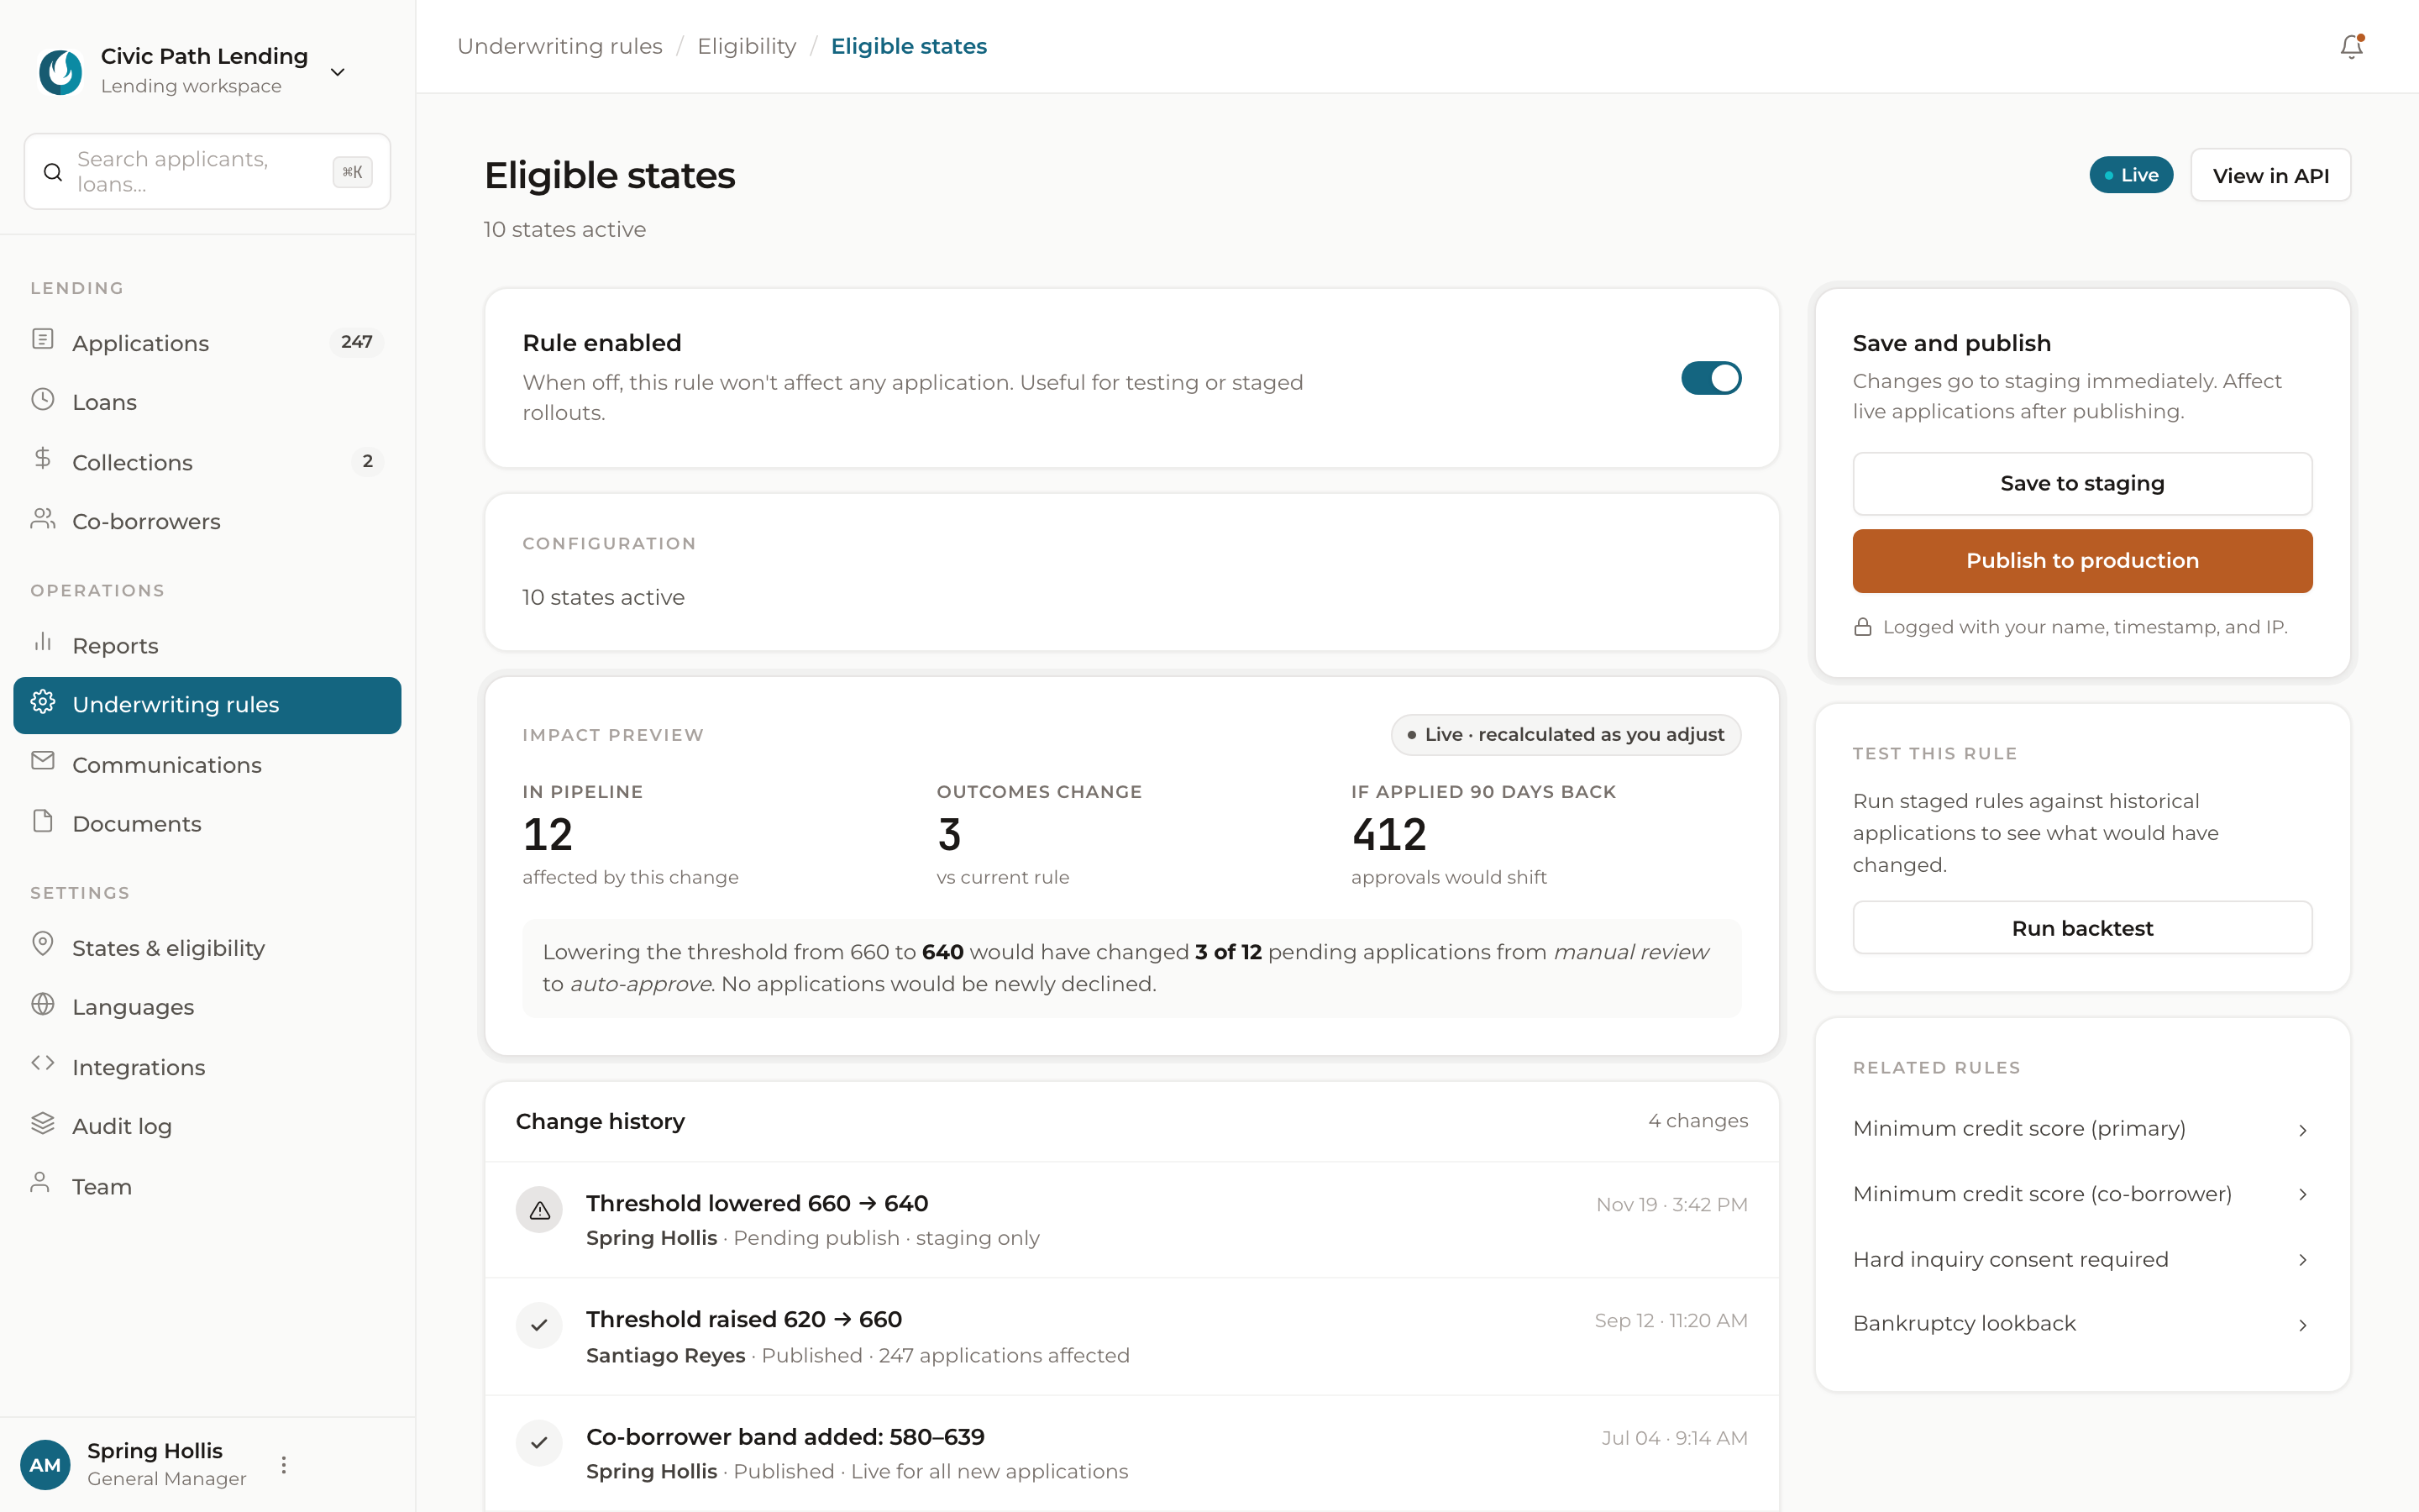
Task: Click Publish to production button
Action: pyautogui.click(x=2082, y=561)
